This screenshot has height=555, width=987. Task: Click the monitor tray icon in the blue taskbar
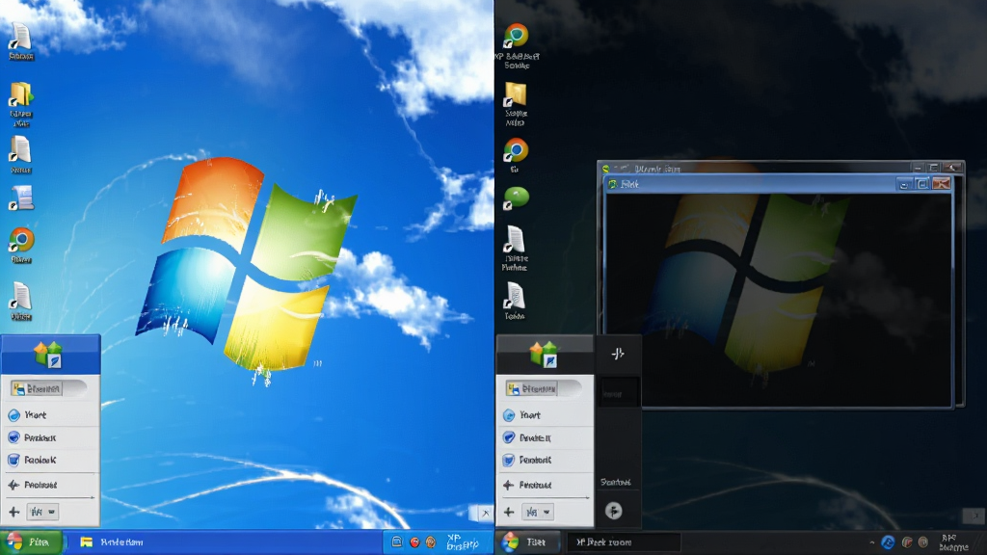point(396,542)
